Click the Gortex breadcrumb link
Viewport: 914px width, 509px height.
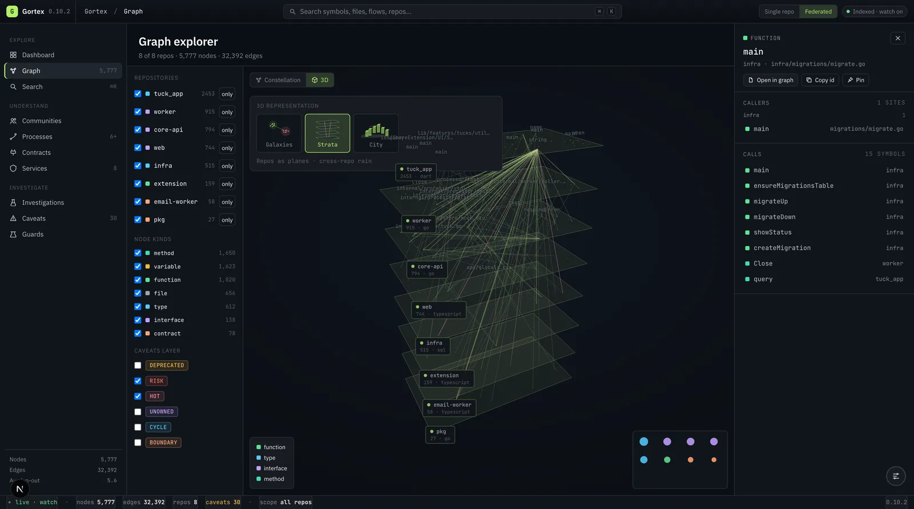coord(96,11)
